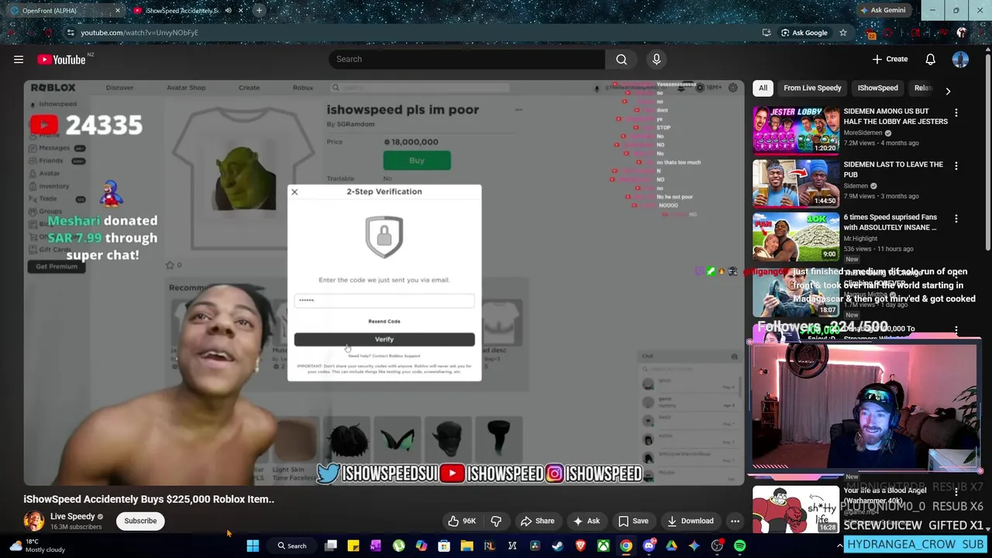Open options for Sidemen Last To Leave video
Screen dimensions: 992x558
pos(956,166)
